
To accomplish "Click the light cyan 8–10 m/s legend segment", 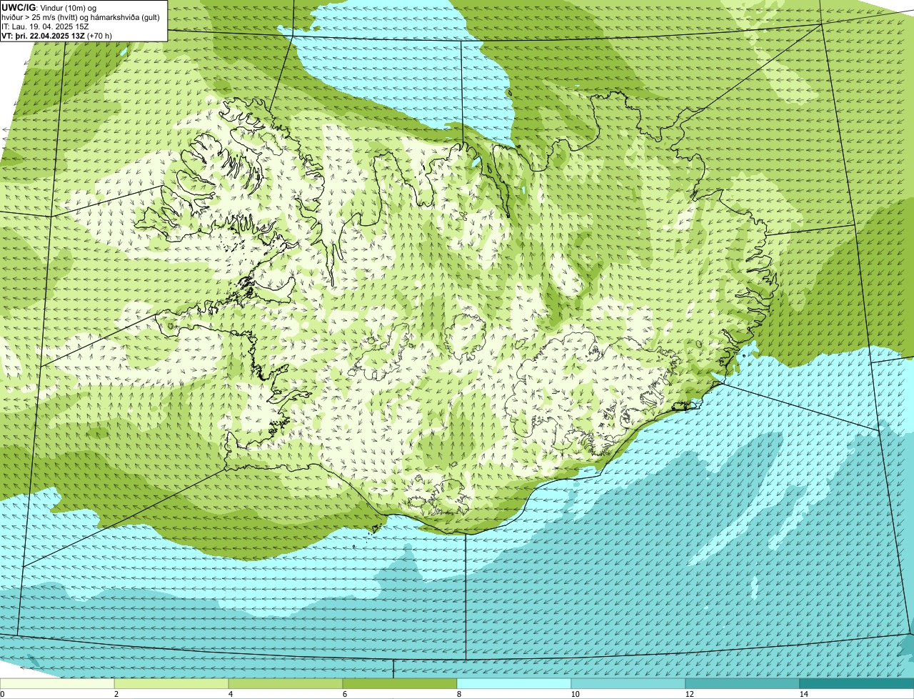I will pyautogui.click(x=514, y=684).
